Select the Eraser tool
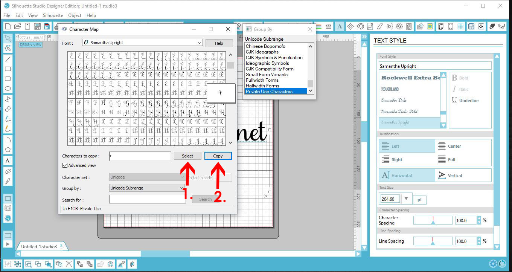Screen dimensions: 512x272 (8, 171)
